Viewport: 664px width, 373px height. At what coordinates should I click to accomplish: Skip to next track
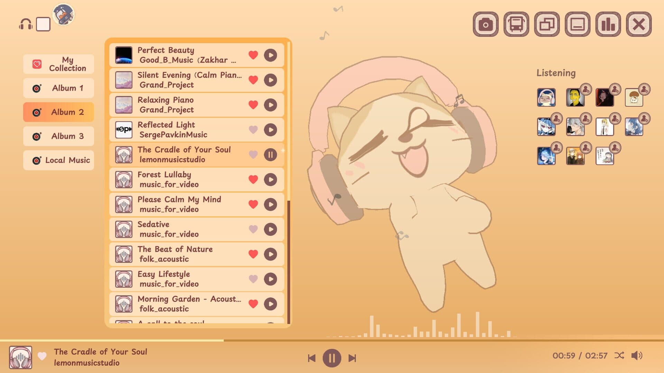click(352, 358)
